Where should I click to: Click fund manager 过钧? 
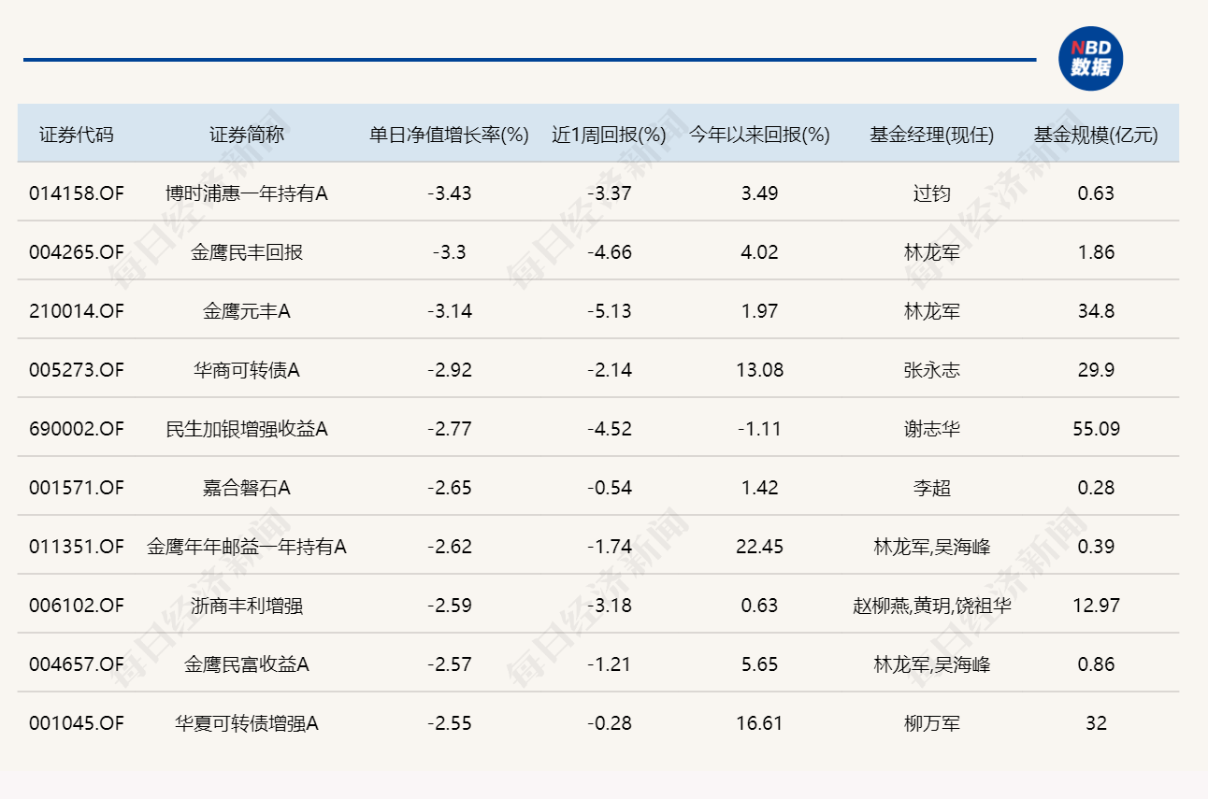point(932,193)
